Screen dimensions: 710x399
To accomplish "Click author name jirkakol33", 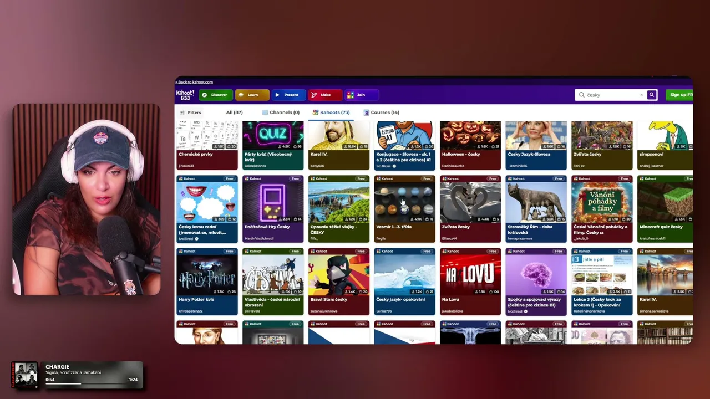I will pos(187,166).
